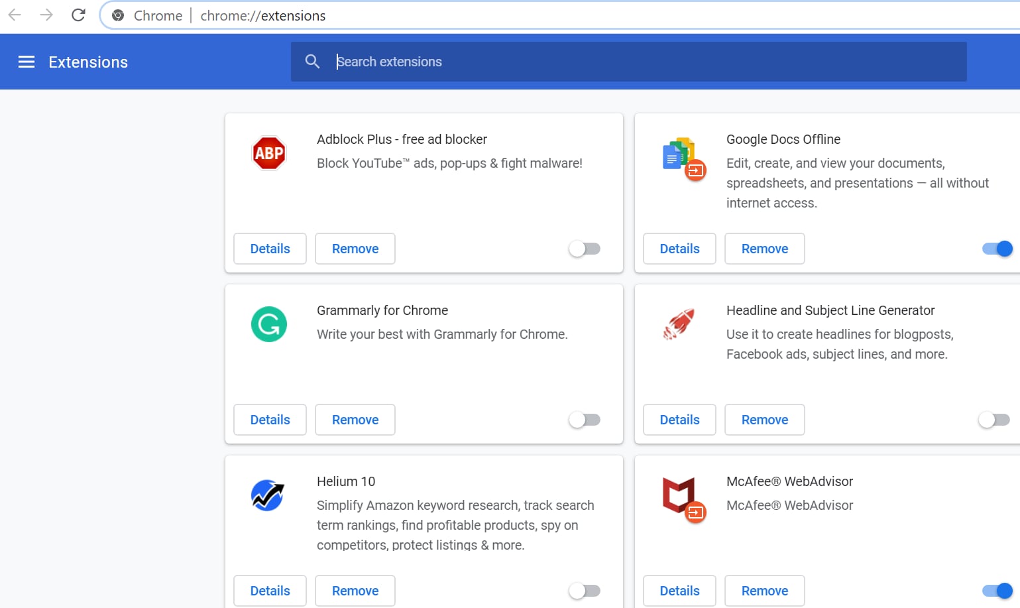This screenshot has width=1020, height=608.
Task: Click the 'Helium 10' title
Action: point(346,481)
